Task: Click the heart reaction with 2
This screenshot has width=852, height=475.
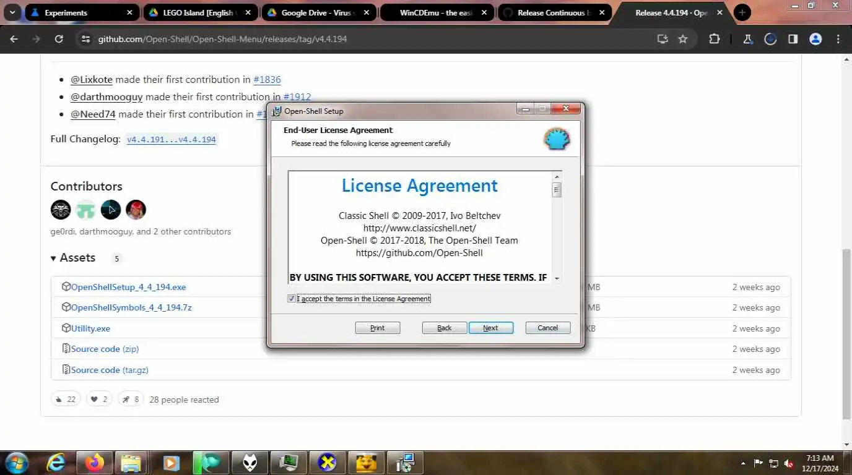Action: tap(99, 400)
